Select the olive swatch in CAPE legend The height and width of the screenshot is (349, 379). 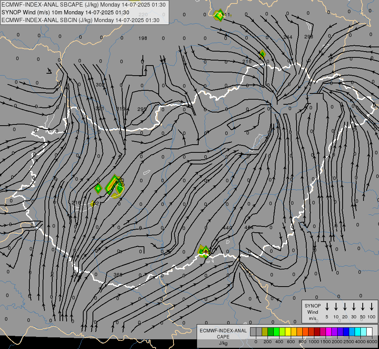pyautogui.click(x=265, y=332)
